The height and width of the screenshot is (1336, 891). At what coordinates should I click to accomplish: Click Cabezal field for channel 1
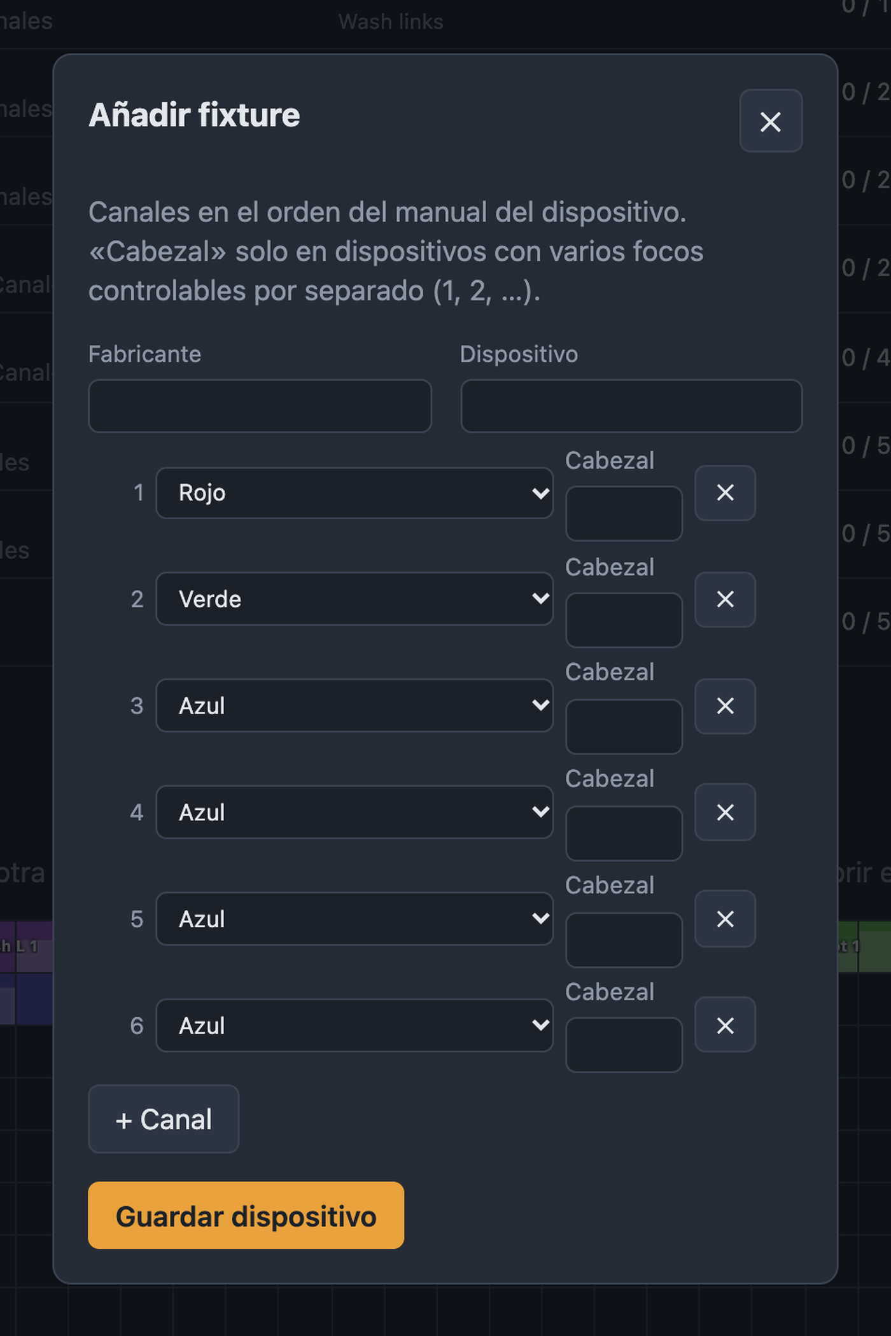(624, 514)
